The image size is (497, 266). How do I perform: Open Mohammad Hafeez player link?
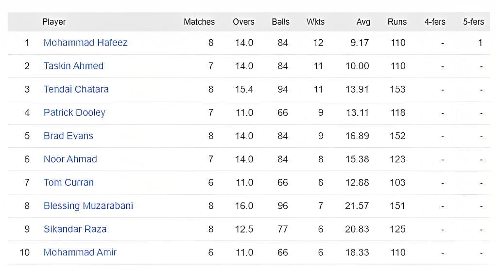coord(86,43)
